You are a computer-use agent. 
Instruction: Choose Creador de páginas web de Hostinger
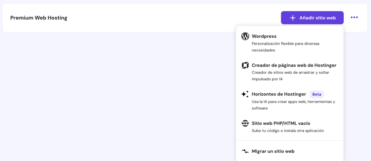294,65
